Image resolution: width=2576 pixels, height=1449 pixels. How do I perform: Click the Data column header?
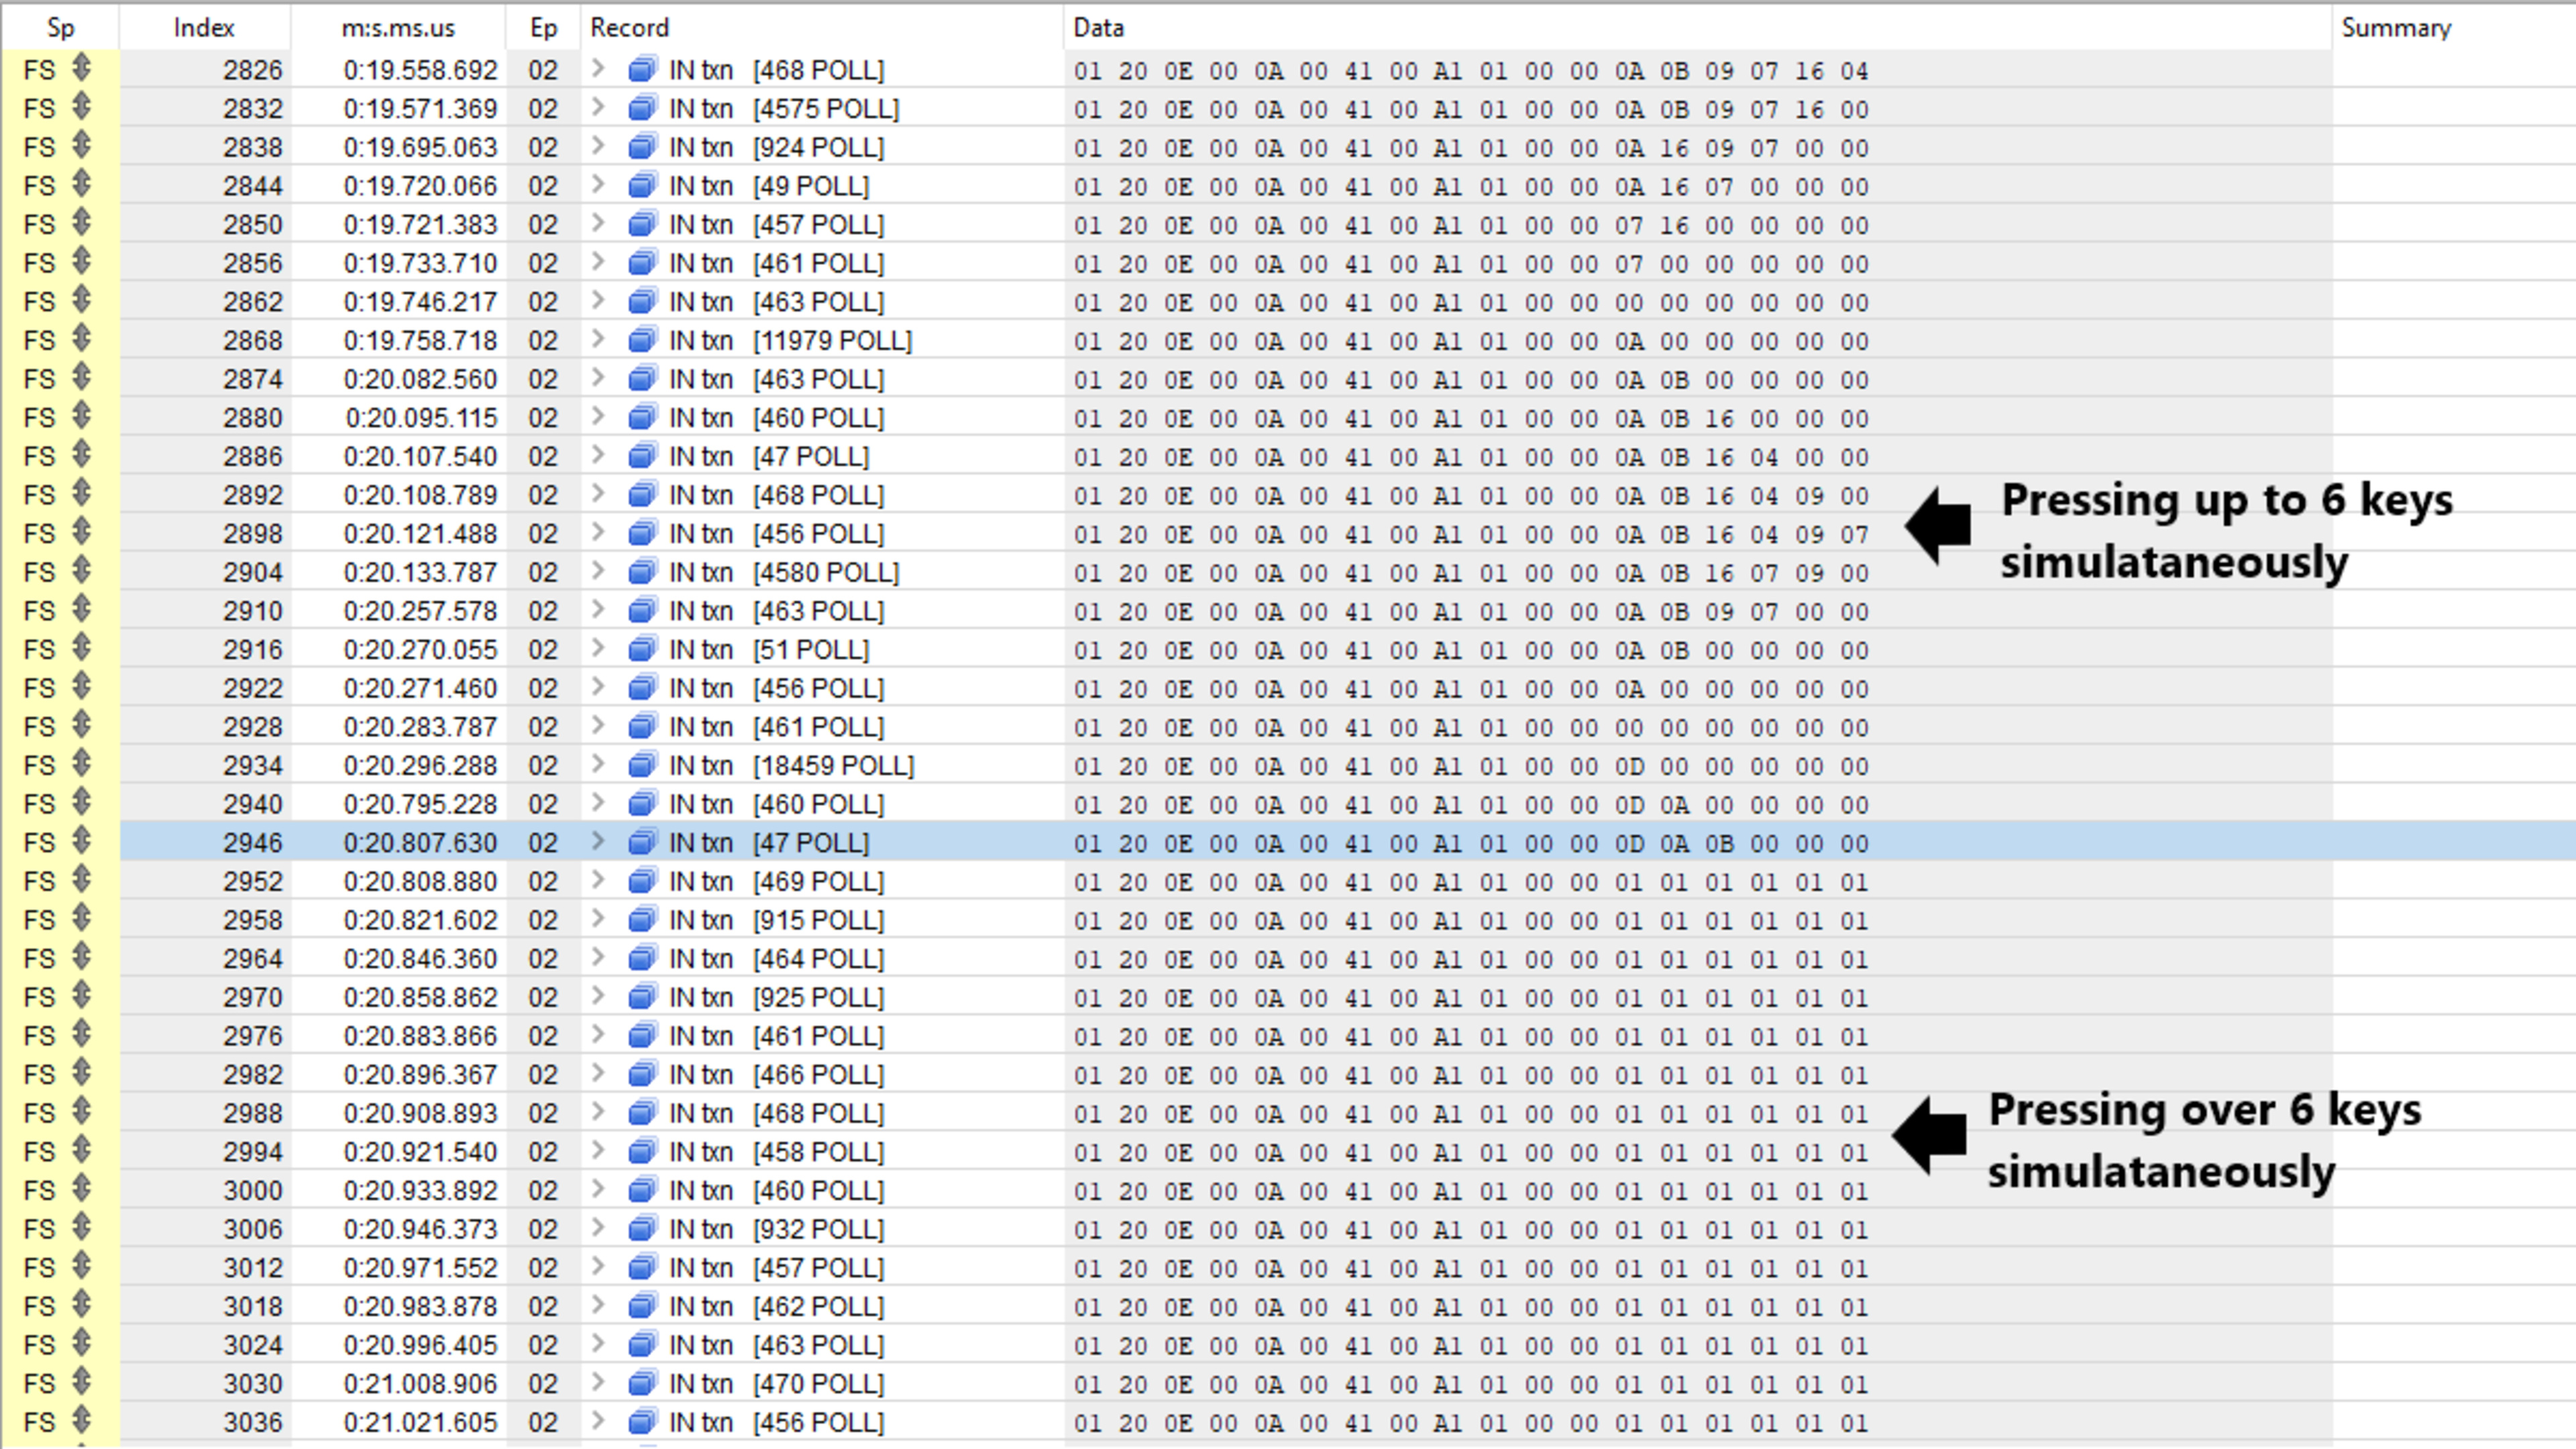tap(1098, 27)
